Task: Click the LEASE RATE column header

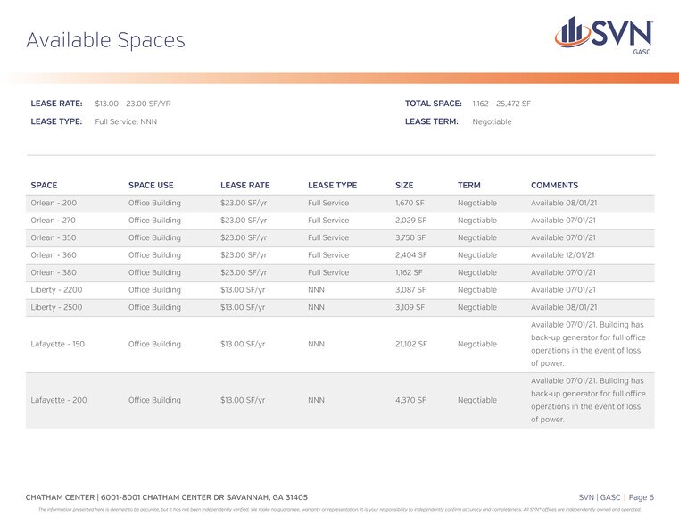Action: tap(244, 186)
